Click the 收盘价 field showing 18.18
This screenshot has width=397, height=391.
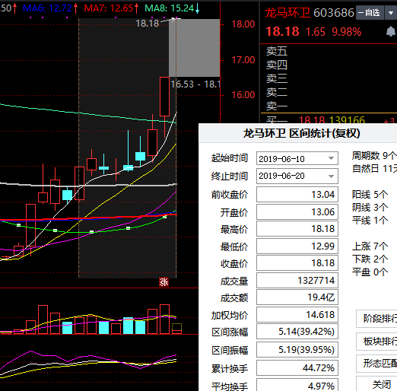pyautogui.click(x=297, y=263)
